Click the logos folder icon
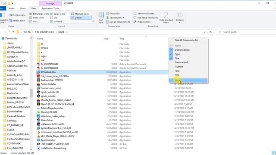 (x=38, y=56)
